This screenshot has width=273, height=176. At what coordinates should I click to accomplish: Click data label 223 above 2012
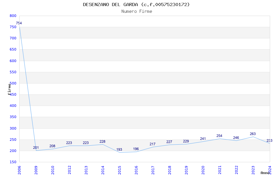(x=69, y=143)
